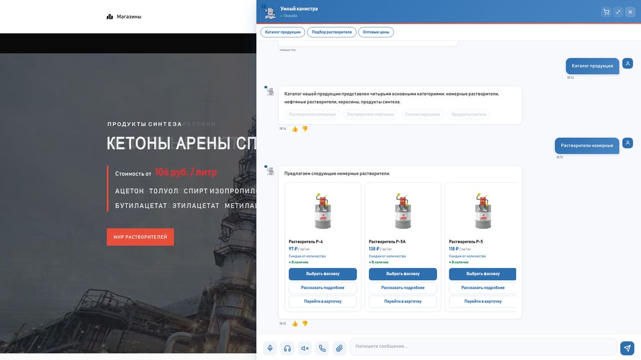Click Выбрать фасовку for Растворитель Р-5А

tap(403, 274)
